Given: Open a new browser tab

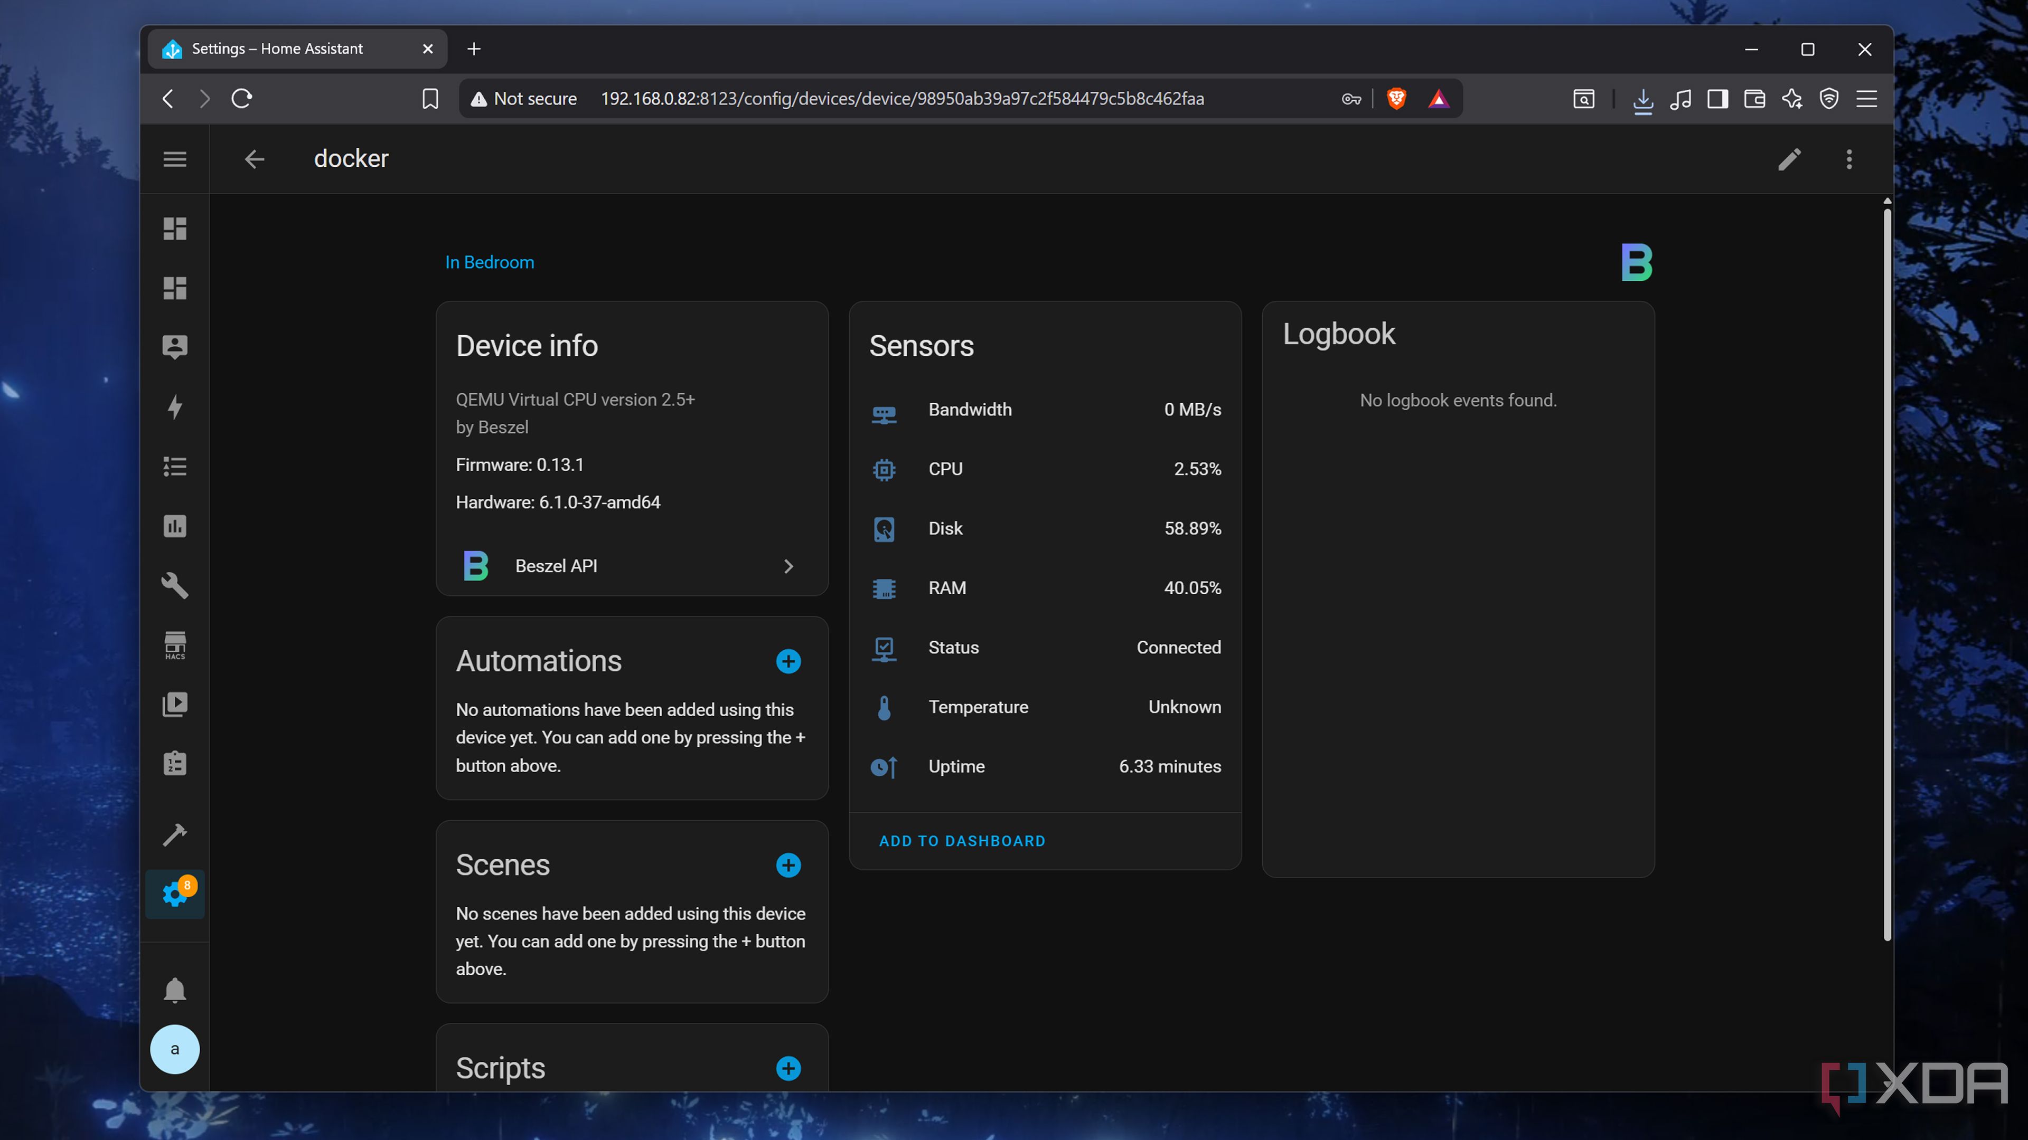Looking at the screenshot, I should click(473, 49).
